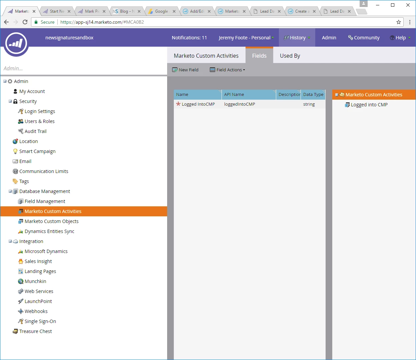Click the Munchkin icon

(21, 281)
